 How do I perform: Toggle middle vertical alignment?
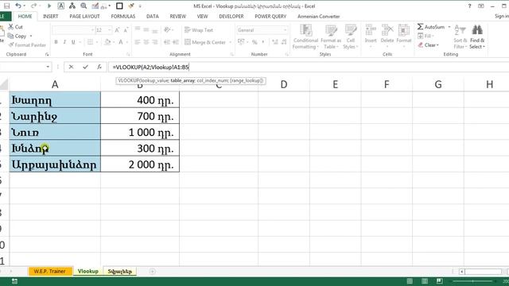click(x=146, y=30)
